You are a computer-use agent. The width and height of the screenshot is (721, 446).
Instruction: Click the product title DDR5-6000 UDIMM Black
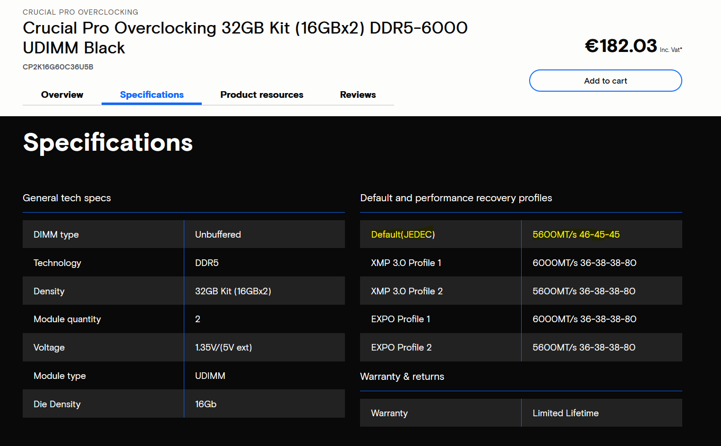coord(245,38)
